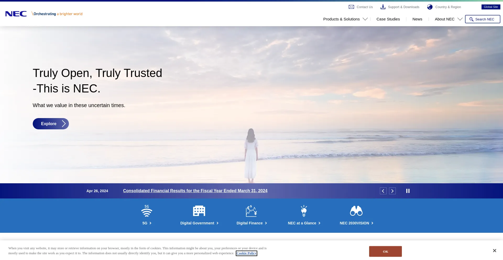The image size is (503, 260).
Task: Click the Digital Finance chart icon
Action: [x=251, y=211]
